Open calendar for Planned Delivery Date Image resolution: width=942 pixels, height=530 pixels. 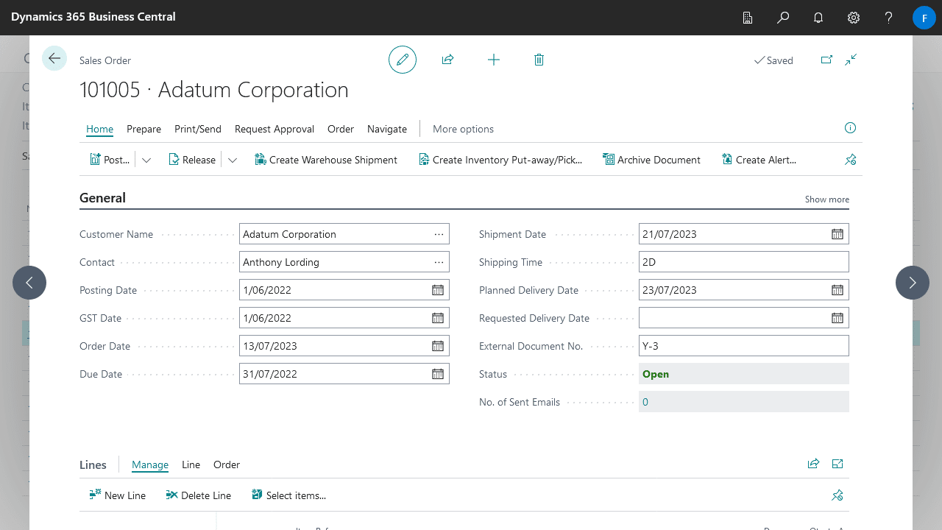(837, 290)
